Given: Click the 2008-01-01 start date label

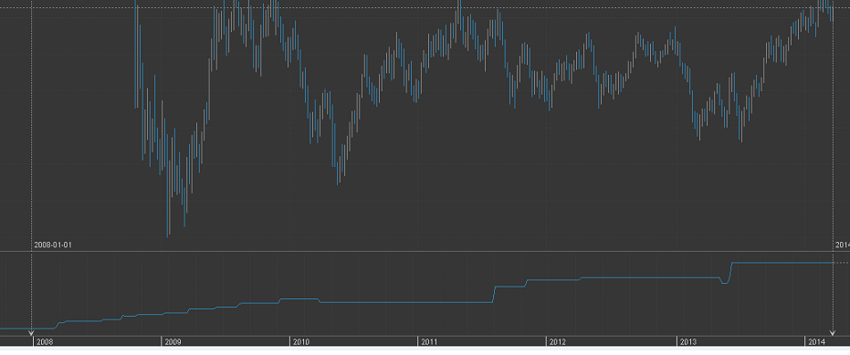Looking at the screenshot, I should [x=53, y=245].
